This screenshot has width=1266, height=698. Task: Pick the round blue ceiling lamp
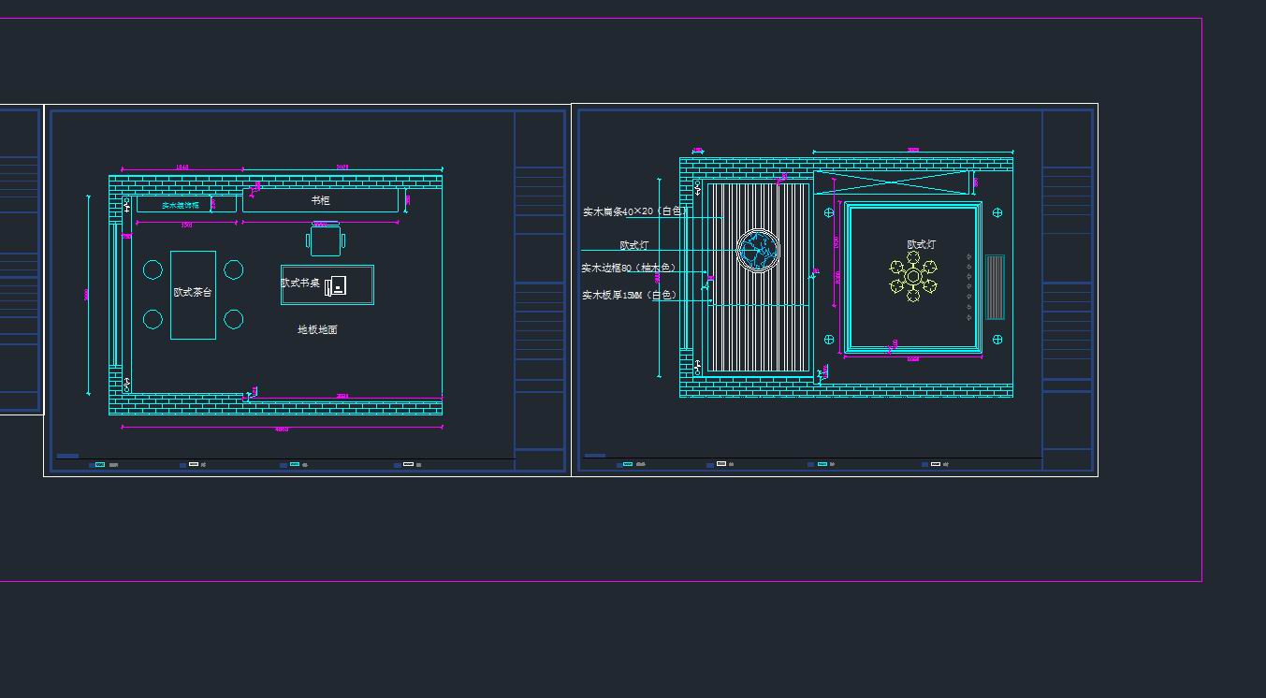[758, 250]
